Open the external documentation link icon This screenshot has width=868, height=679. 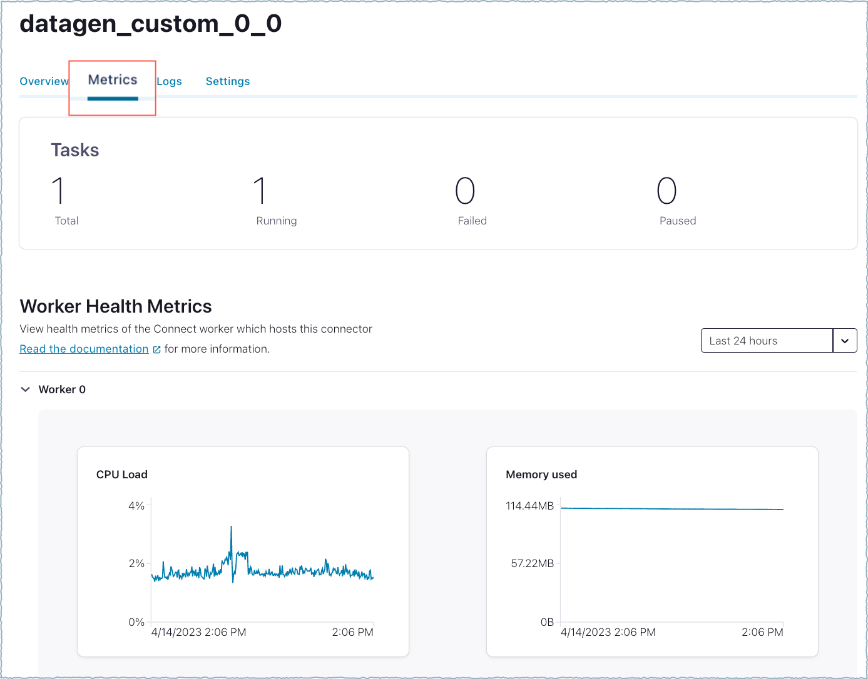[156, 349]
